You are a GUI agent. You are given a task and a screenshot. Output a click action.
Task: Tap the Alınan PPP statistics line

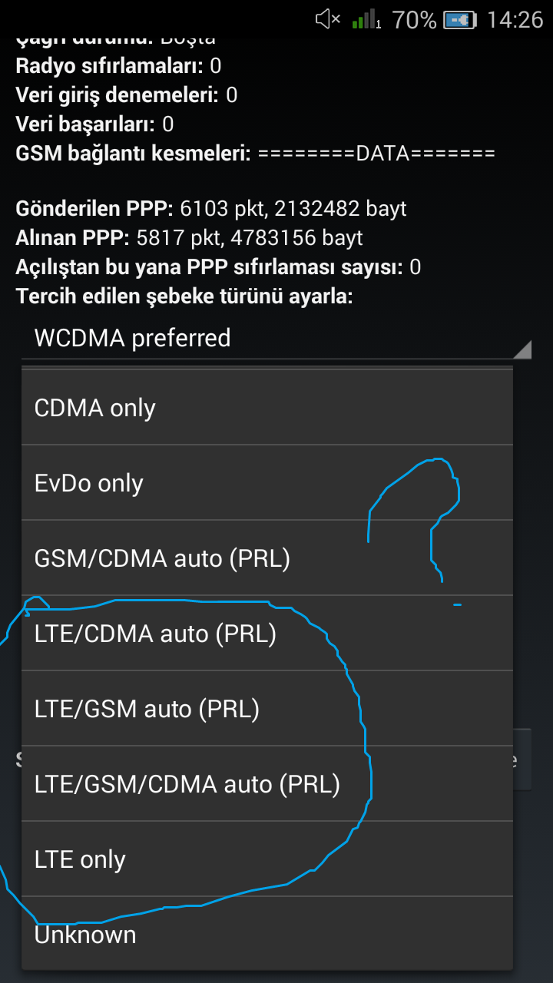pyautogui.click(x=189, y=238)
